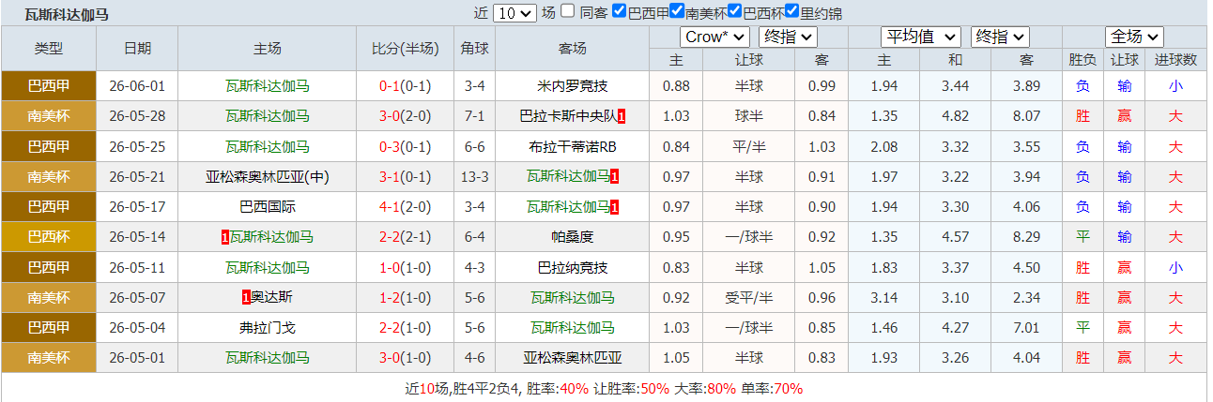The image size is (1213, 402).
Task: Open the score 0-3(0-1) match on 26-05-25
Action: [406, 146]
